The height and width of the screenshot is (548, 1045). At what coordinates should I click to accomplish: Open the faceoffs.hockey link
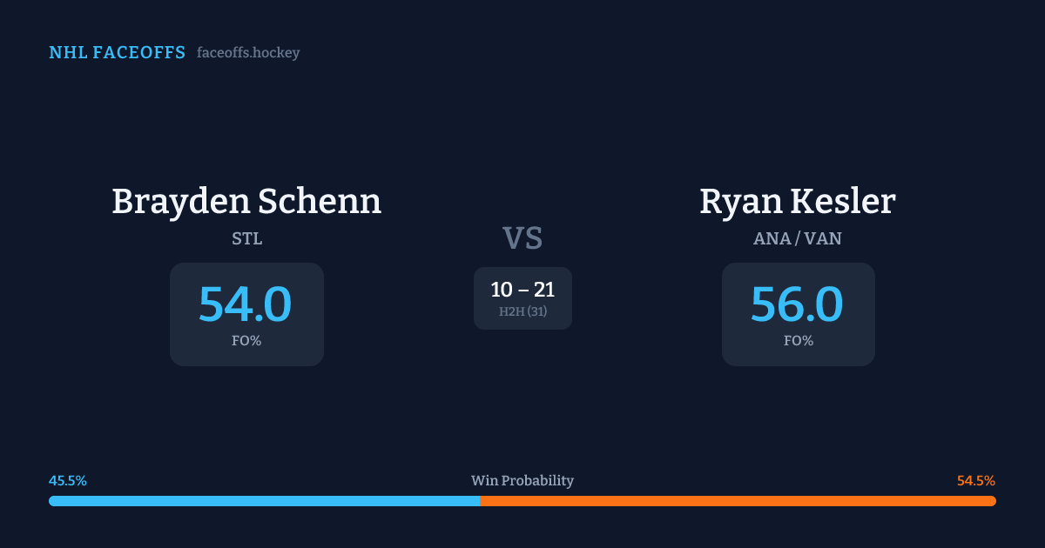point(248,53)
